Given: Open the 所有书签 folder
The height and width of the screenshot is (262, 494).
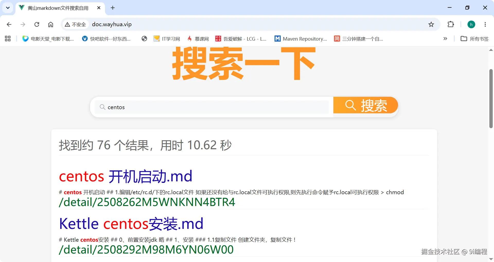Looking at the screenshot, I should tap(475, 39).
